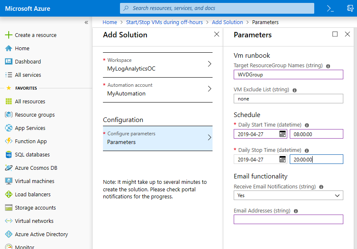Open Storage accounts in the sidebar

coord(35,207)
